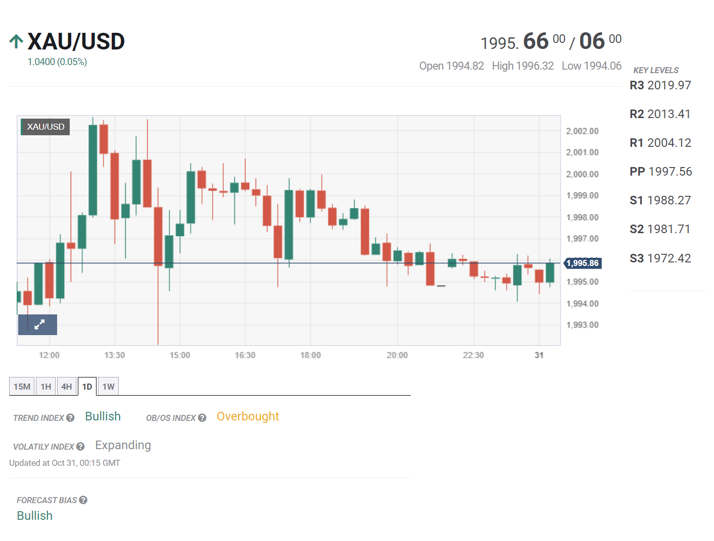Image resolution: width=714 pixels, height=541 pixels.
Task: Click the S1 1988.27 support level
Action: tap(660, 200)
